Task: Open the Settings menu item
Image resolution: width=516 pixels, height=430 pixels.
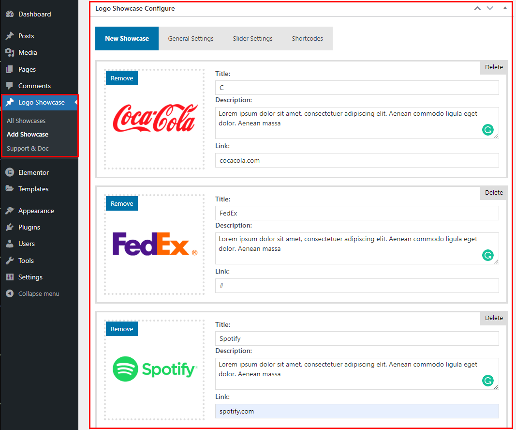Action: (x=30, y=277)
